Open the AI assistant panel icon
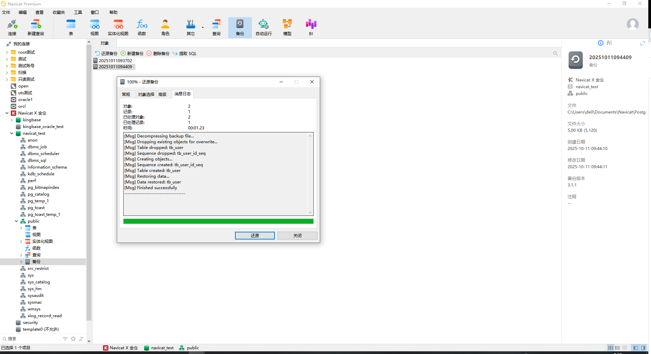 pyautogui.click(x=609, y=43)
